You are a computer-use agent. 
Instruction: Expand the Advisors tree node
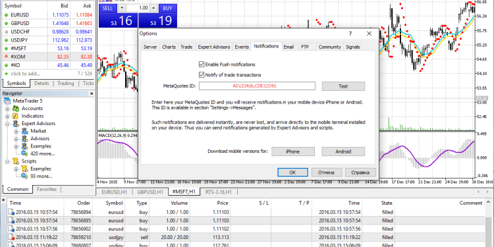pos(16,138)
